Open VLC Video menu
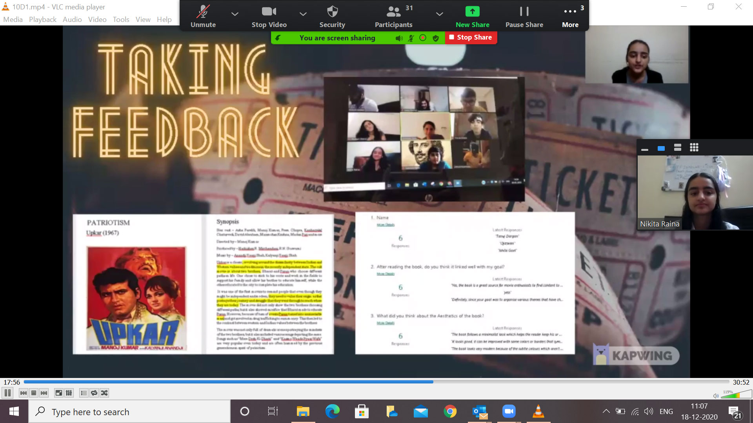 (97, 20)
